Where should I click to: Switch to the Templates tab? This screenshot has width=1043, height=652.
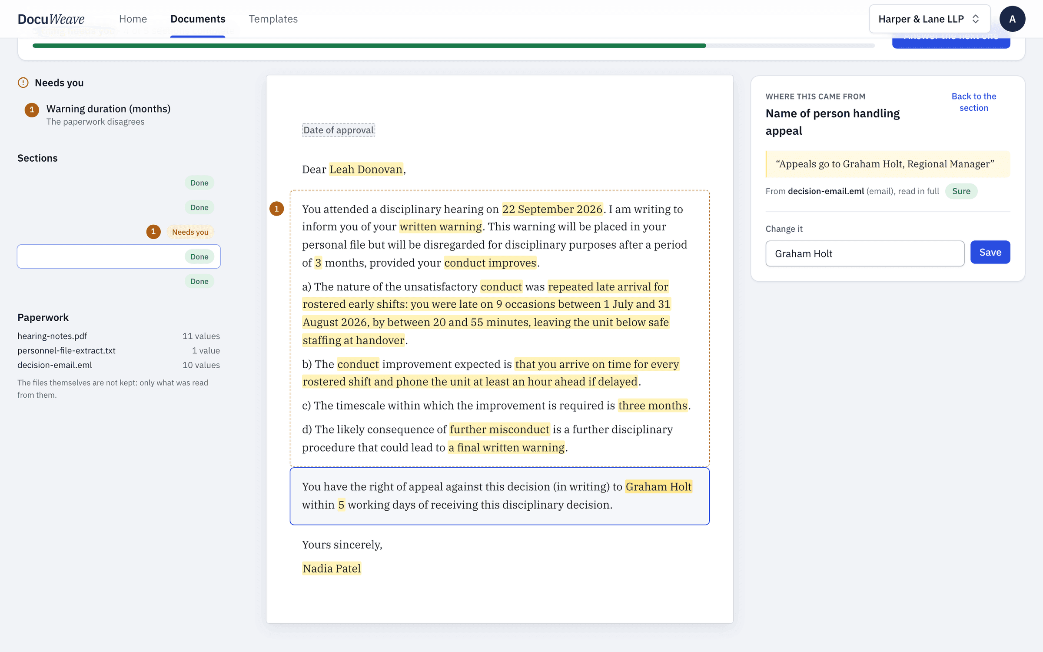(x=273, y=19)
